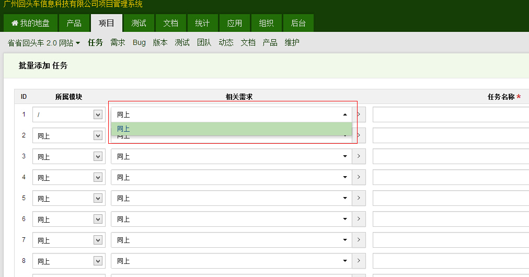
Task: Open the 需求 submenu link
Action: [x=118, y=42]
